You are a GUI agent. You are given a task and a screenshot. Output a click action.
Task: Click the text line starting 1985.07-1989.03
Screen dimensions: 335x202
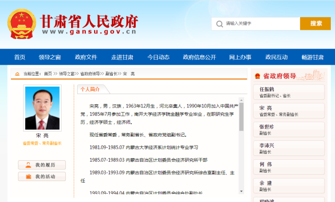[x=148, y=160]
